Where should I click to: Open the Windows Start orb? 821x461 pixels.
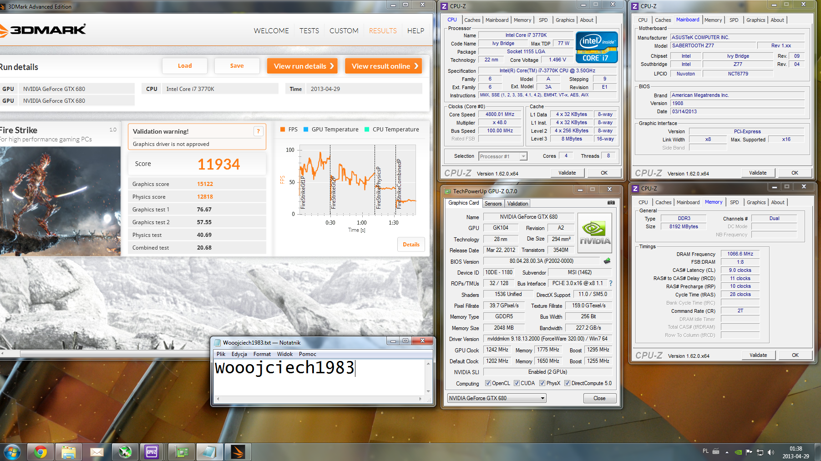point(12,452)
